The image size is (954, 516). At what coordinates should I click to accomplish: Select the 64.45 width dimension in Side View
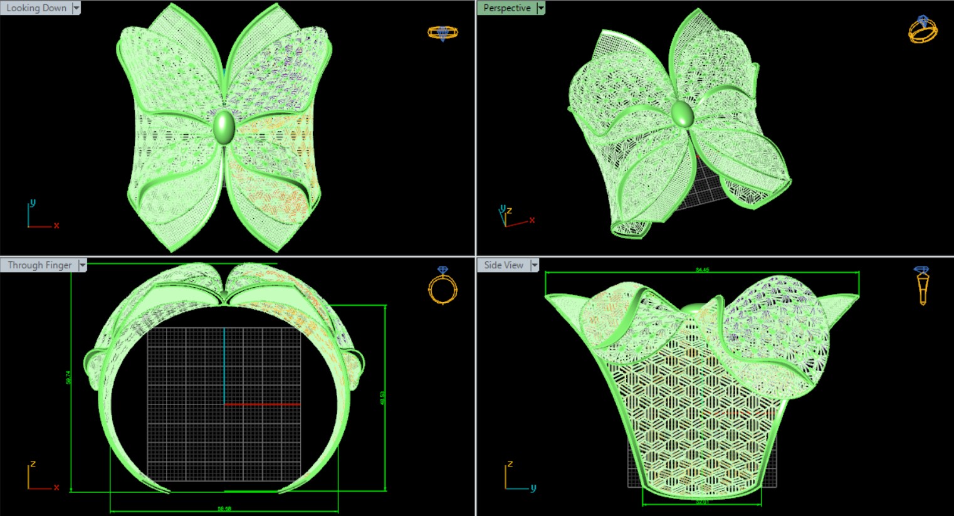[702, 270]
